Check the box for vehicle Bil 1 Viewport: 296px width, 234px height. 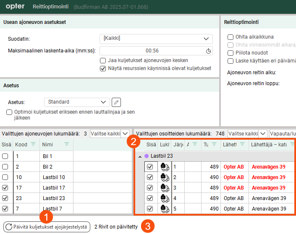click(5, 156)
